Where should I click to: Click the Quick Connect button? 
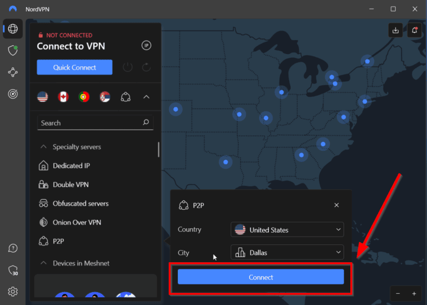pyautogui.click(x=75, y=67)
